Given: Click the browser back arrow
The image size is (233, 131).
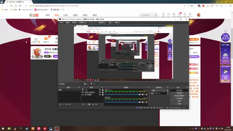Looking at the screenshot, I should pyautogui.click(x=3, y=6).
